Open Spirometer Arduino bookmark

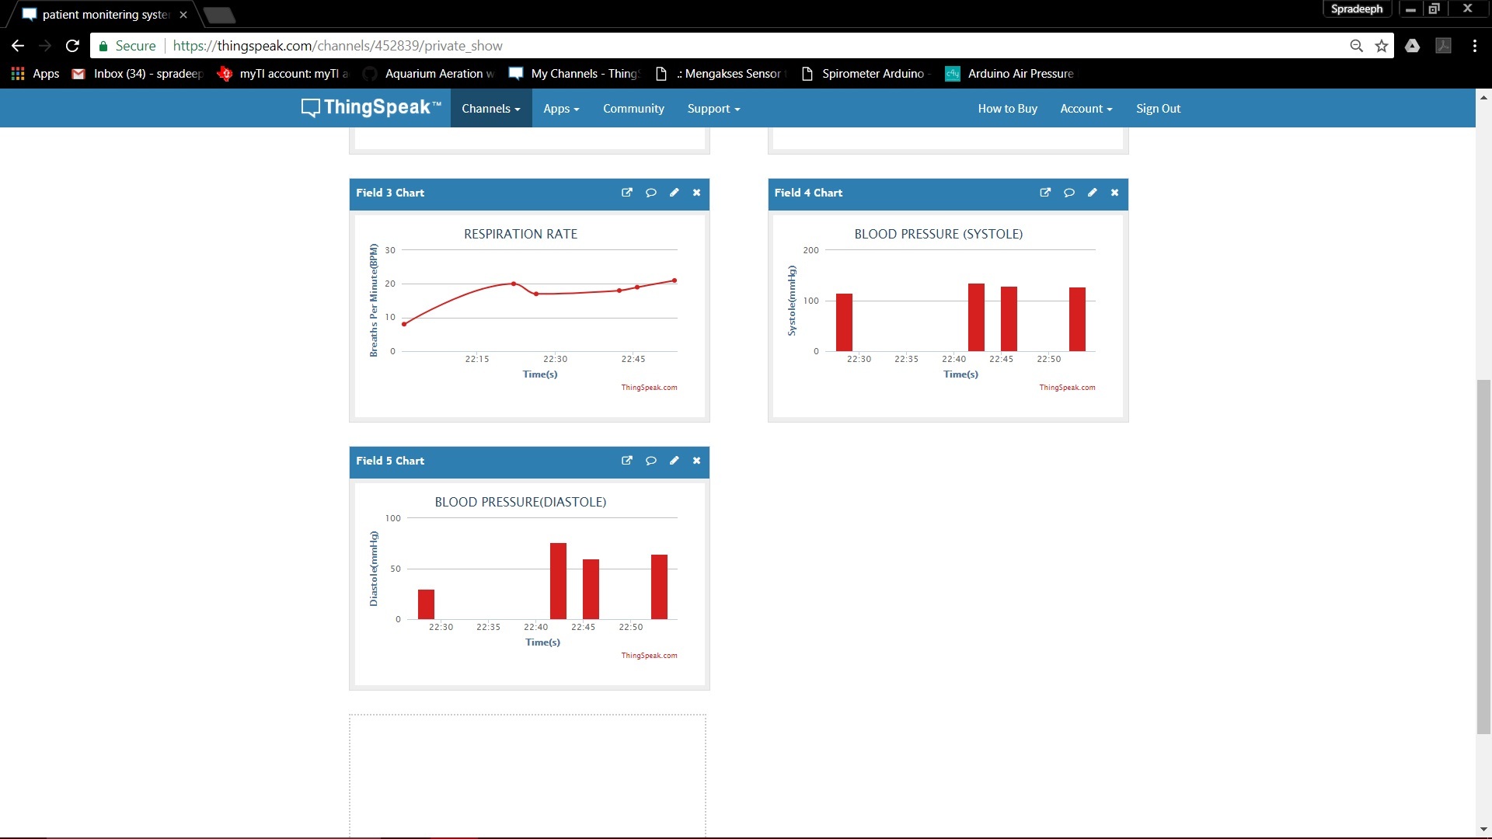866,74
